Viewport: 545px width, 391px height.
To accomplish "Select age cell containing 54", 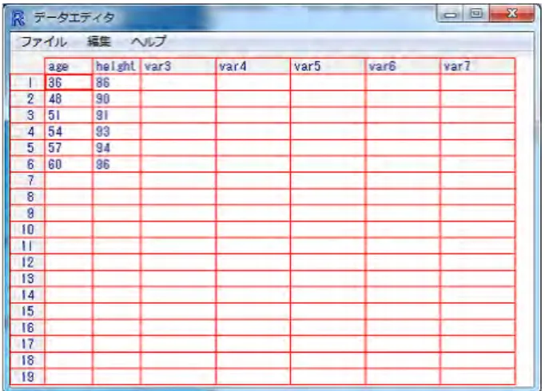I will (x=69, y=131).
